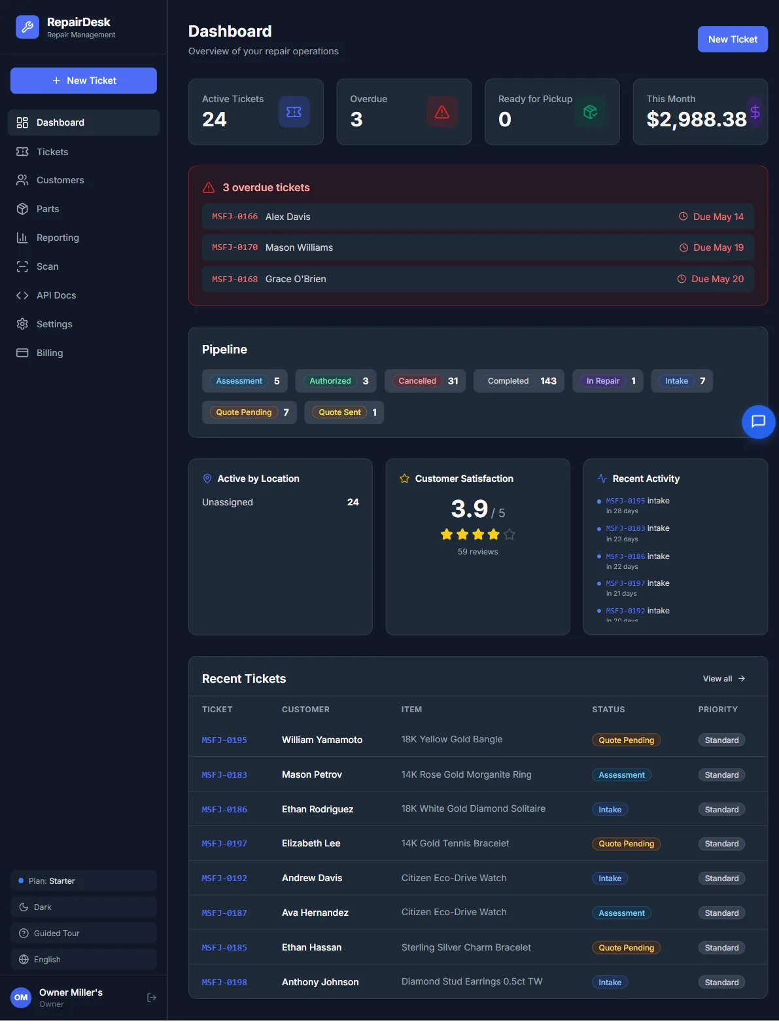Click the This Month dollar icon
Image resolution: width=779 pixels, height=1033 pixels.
[x=755, y=112]
